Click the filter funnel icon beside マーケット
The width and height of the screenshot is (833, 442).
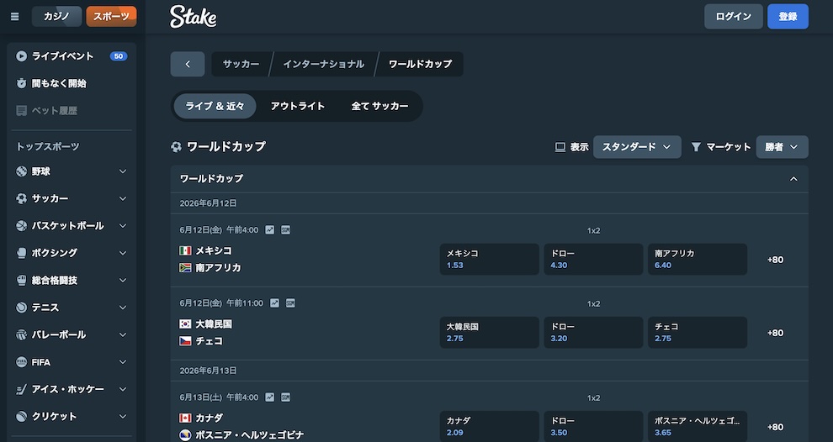click(696, 147)
